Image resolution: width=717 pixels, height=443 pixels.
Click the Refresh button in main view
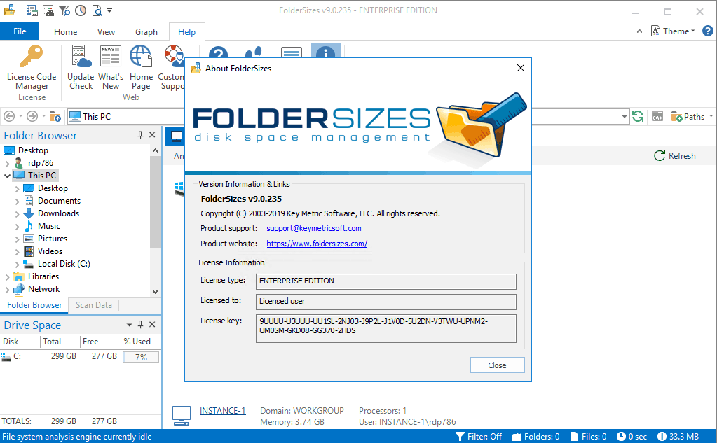click(x=675, y=156)
